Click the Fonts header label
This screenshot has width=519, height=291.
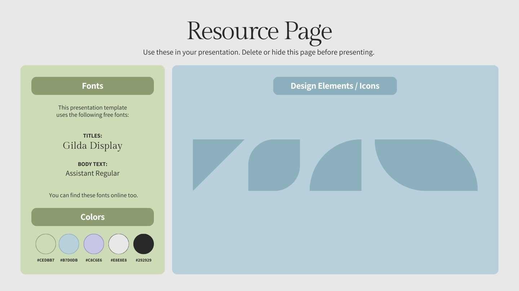[x=93, y=86]
